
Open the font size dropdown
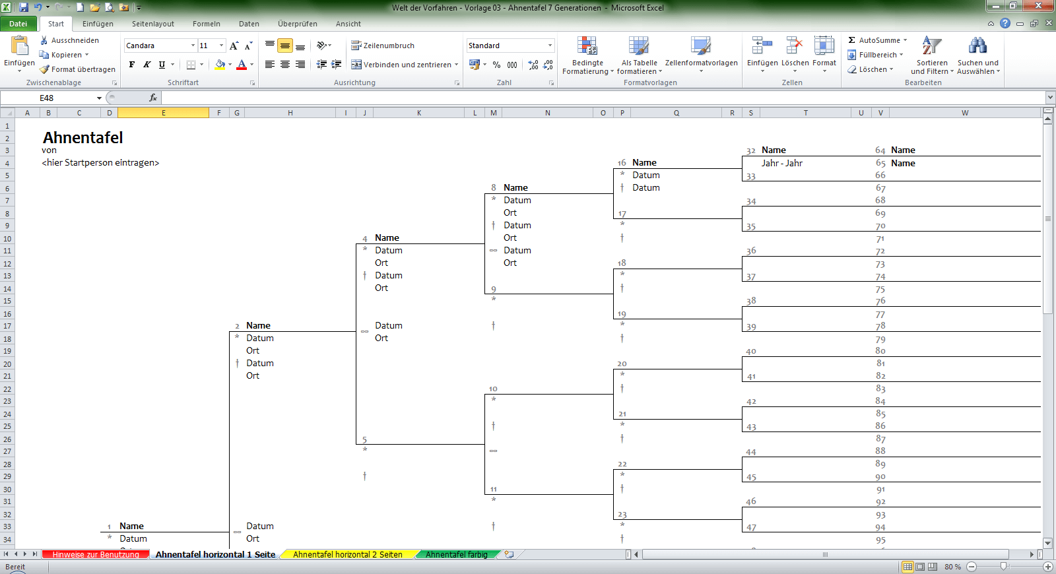221,46
